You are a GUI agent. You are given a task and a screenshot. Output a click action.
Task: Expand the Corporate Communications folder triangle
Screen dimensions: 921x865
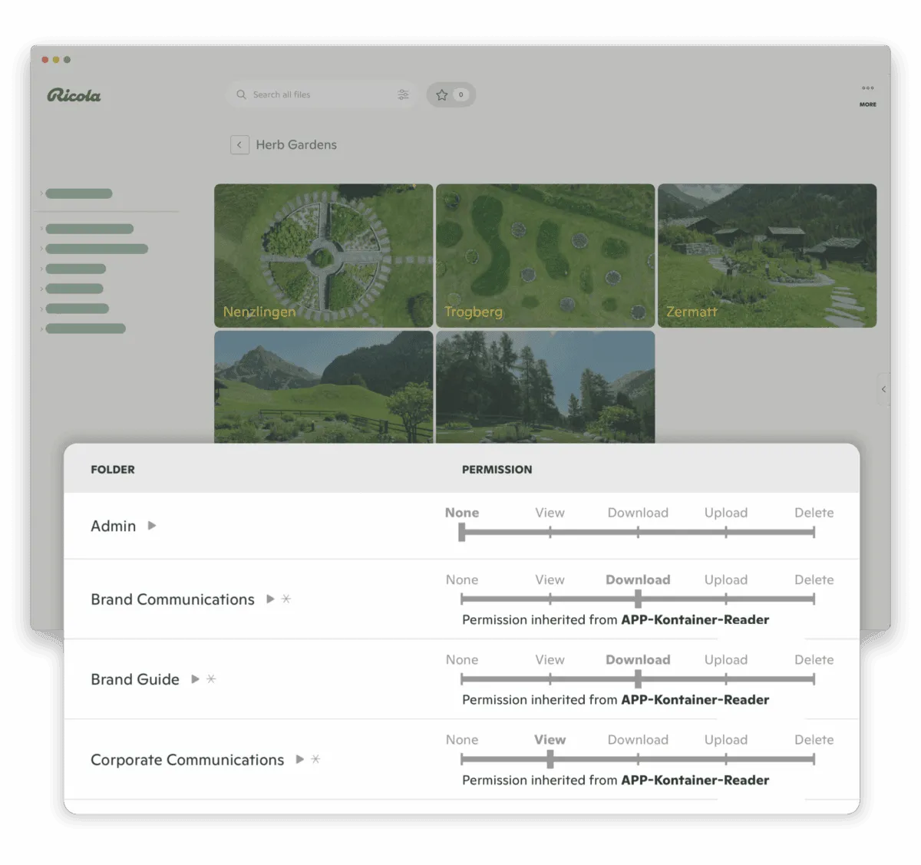click(x=299, y=759)
